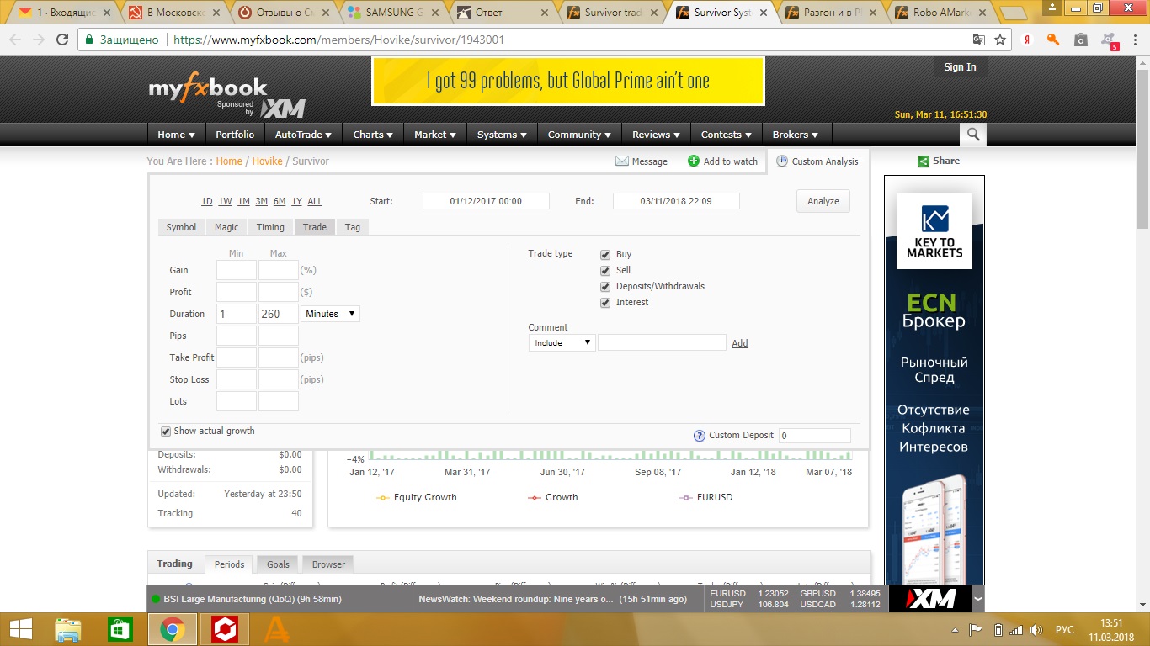This screenshot has height=646, width=1150.
Task: Uncheck the Sell trade type checkbox
Action: [604, 270]
